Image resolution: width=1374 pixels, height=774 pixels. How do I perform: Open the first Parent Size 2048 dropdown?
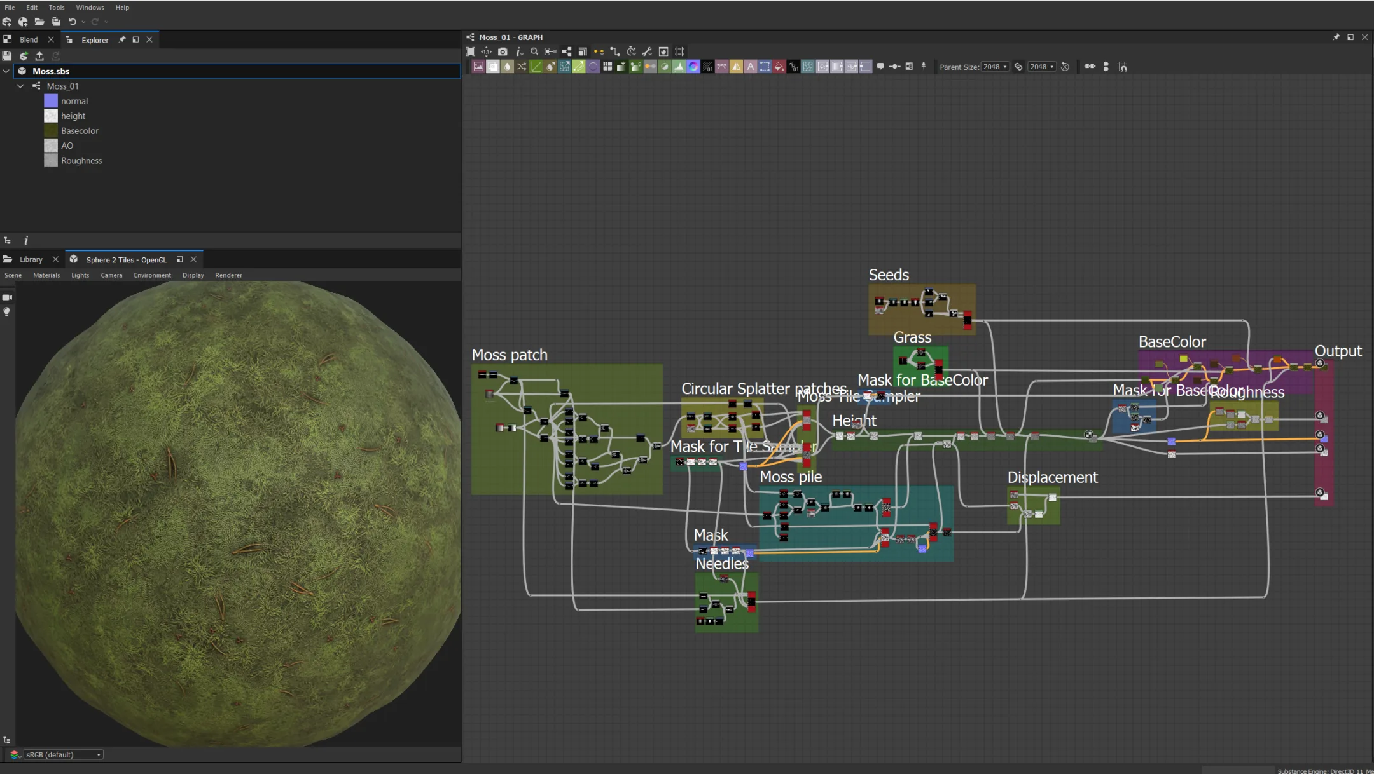coord(995,67)
